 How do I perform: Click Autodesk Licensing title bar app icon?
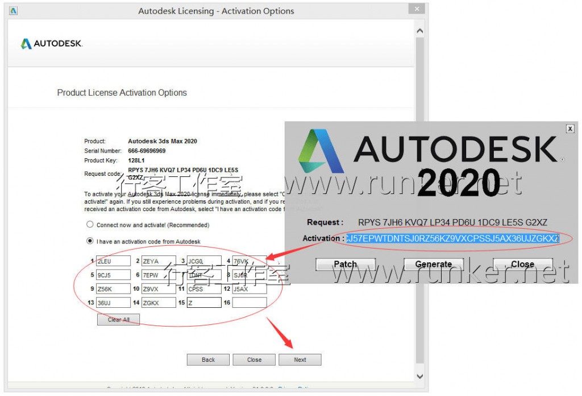point(14,11)
